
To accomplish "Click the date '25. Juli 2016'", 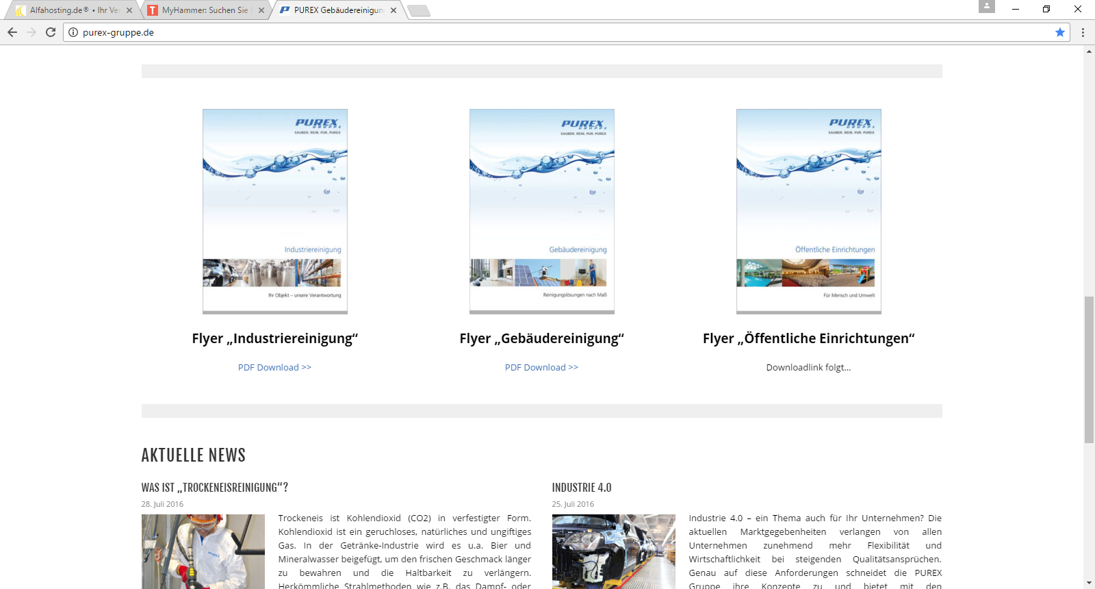I will 573,504.
